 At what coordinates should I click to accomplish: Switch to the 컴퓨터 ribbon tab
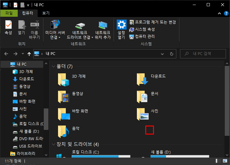click(x=28, y=13)
